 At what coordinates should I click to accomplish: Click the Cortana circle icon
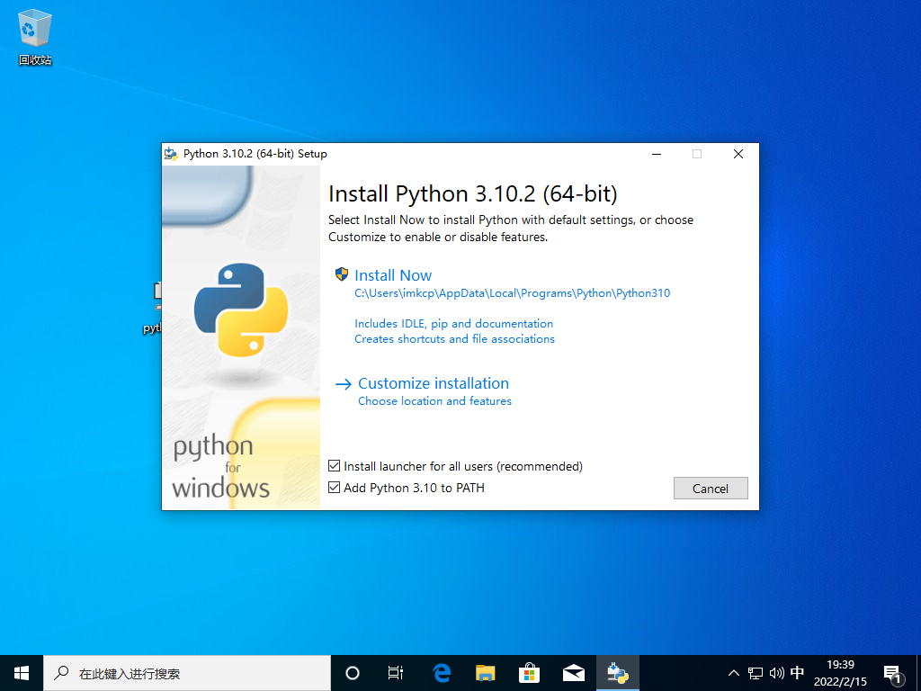353,672
